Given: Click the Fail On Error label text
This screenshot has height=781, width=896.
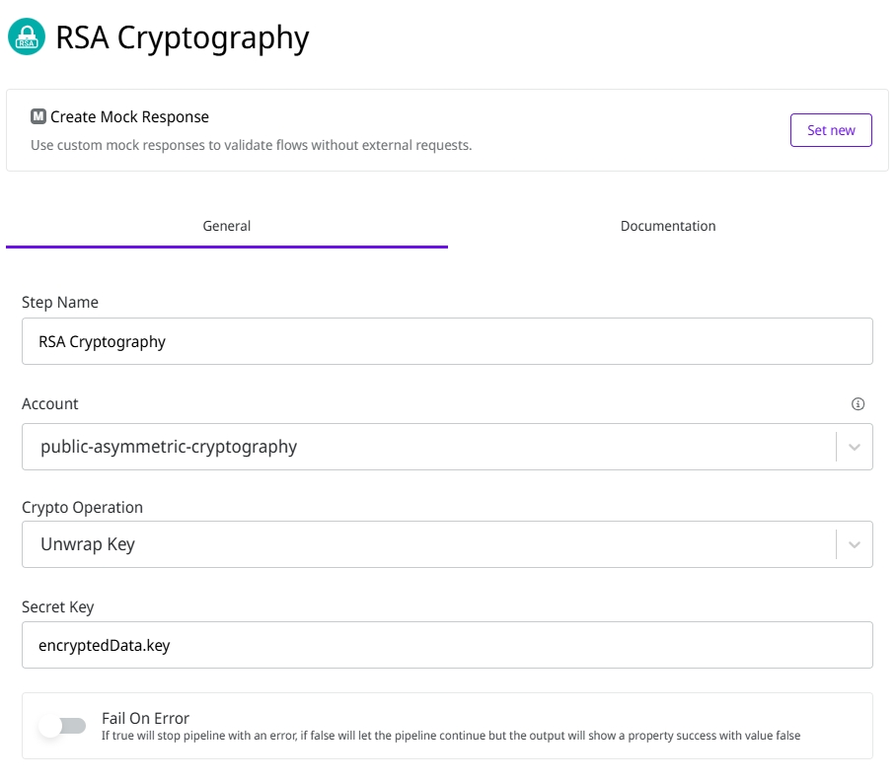Looking at the screenshot, I should [145, 718].
